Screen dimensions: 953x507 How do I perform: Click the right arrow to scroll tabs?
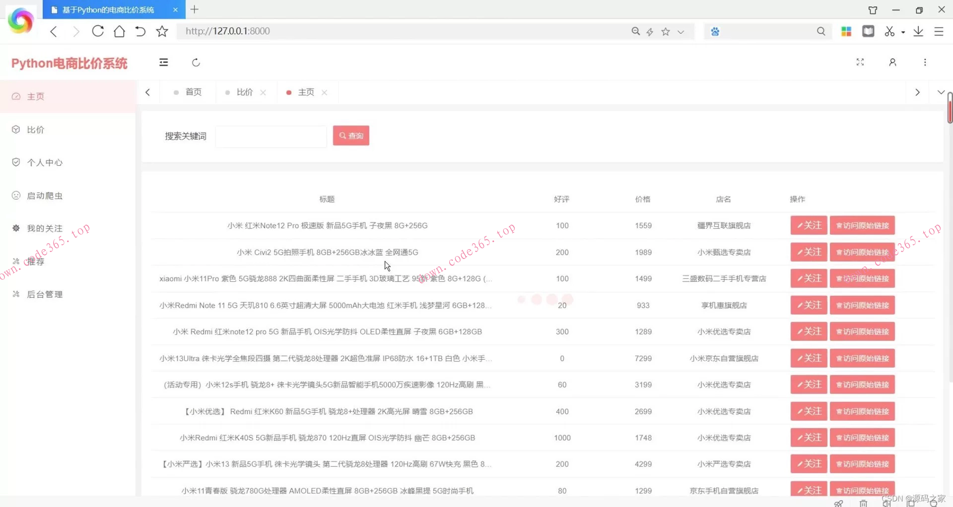[917, 92]
